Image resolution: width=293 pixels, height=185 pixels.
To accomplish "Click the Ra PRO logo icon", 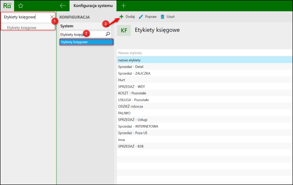I will [7, 6].
